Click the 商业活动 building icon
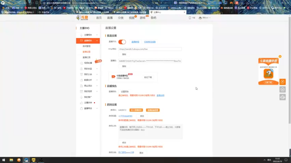The width and height of the screenshot is (291, 163). pyautogui.click(x=81, y=86)
